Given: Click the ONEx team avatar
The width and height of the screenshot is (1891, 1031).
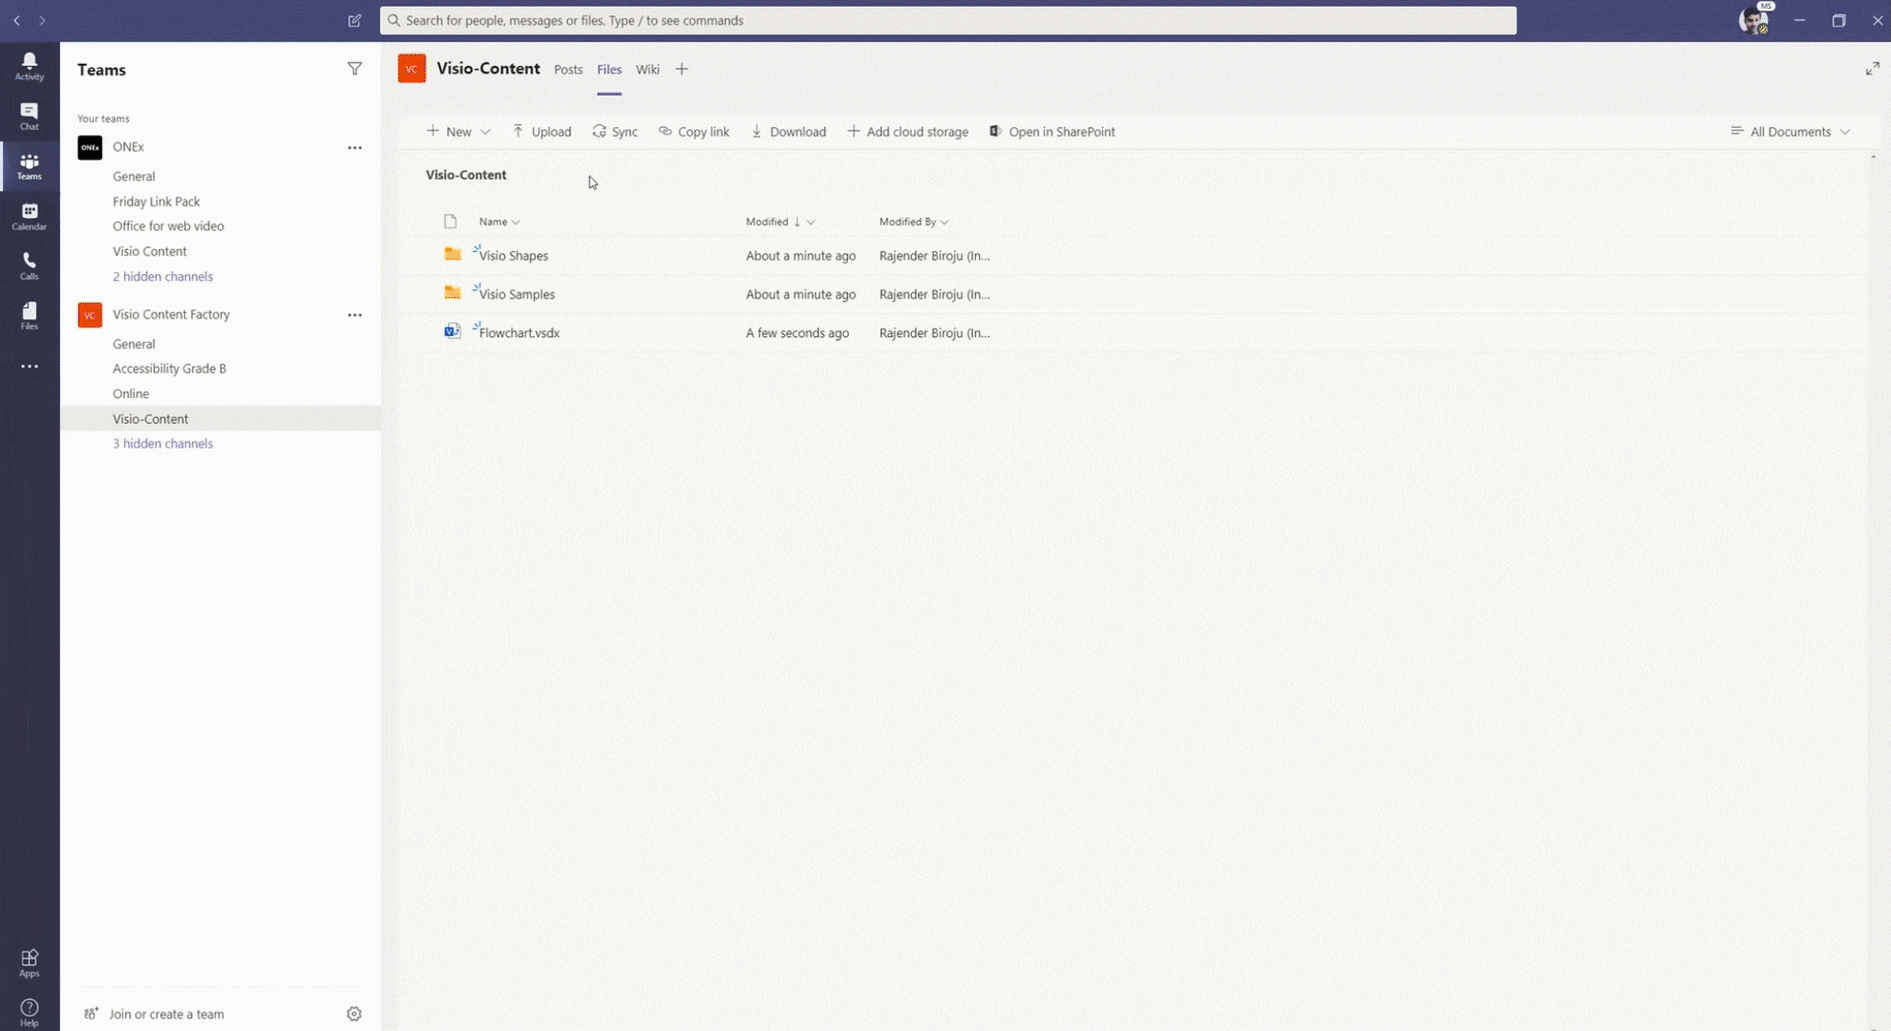Looking at the screenshot, I should click(x=90, y=147).
